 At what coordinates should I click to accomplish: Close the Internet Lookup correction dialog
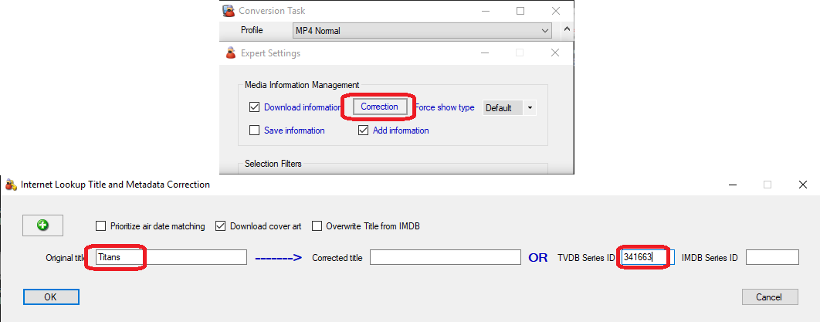803,185
